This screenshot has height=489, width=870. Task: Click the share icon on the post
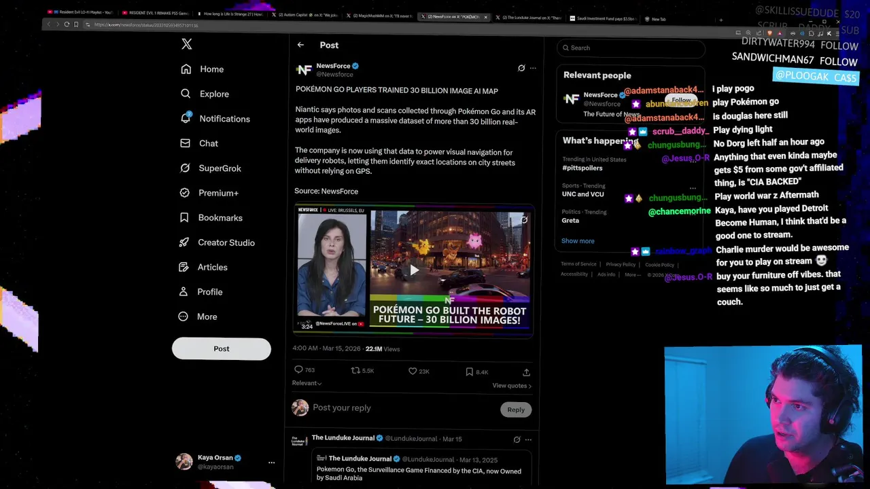[526, 372]
